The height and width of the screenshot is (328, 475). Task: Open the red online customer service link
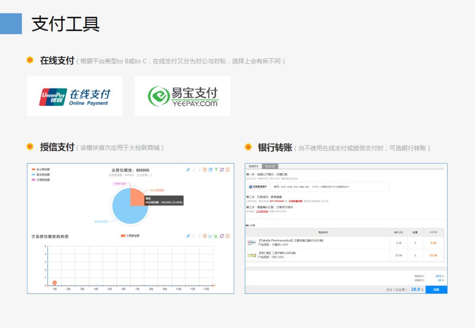[x=295, y=201]
